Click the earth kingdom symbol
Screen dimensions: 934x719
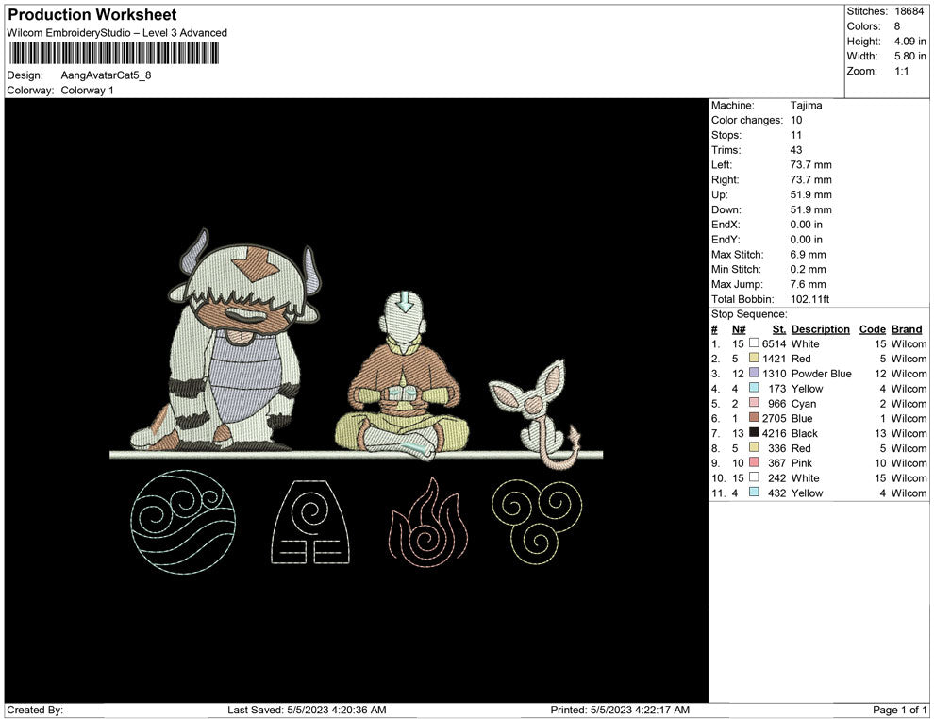pyautogui.click(x=310, y=522)
